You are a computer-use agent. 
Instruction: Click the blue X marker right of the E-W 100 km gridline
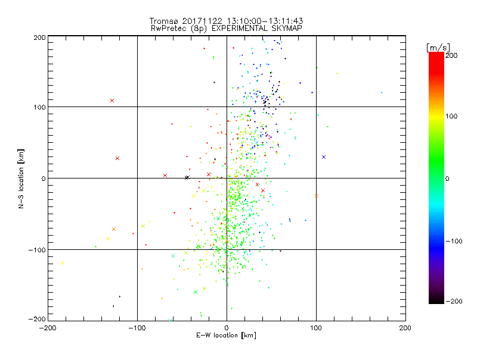pos(324,157)
